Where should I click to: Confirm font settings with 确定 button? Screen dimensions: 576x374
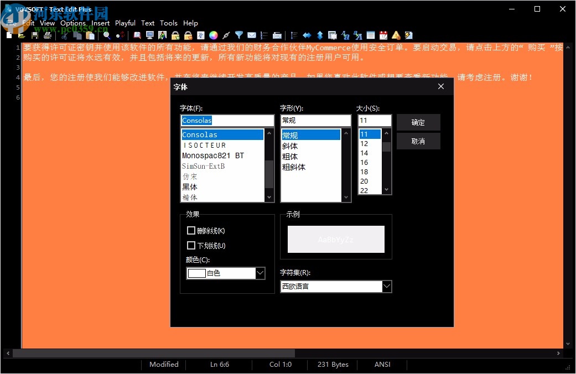pyautogui.click(x=418, y=122)
